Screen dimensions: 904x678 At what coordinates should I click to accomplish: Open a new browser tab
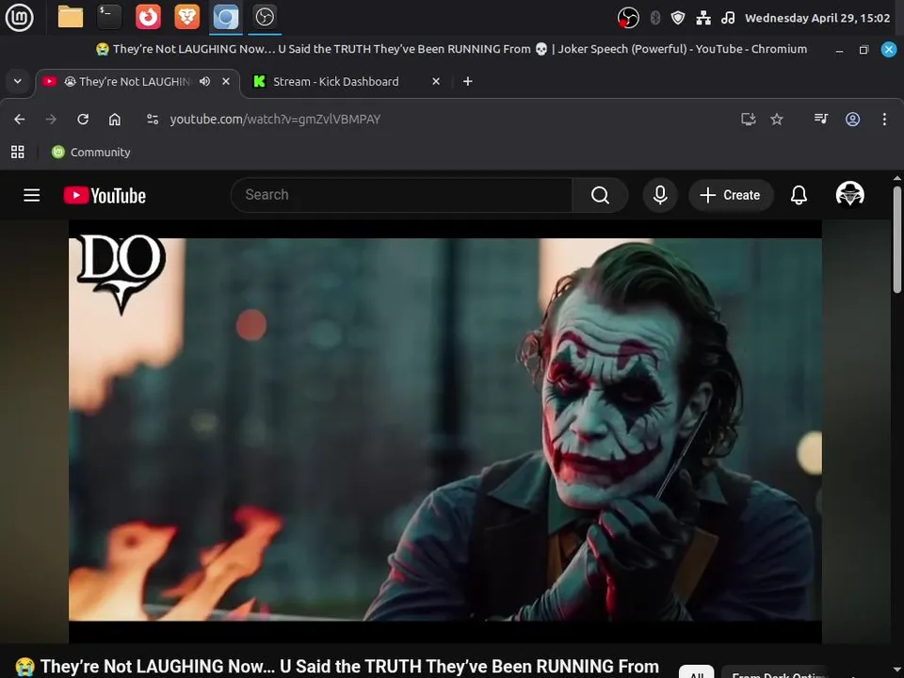(x=468, y=82)
